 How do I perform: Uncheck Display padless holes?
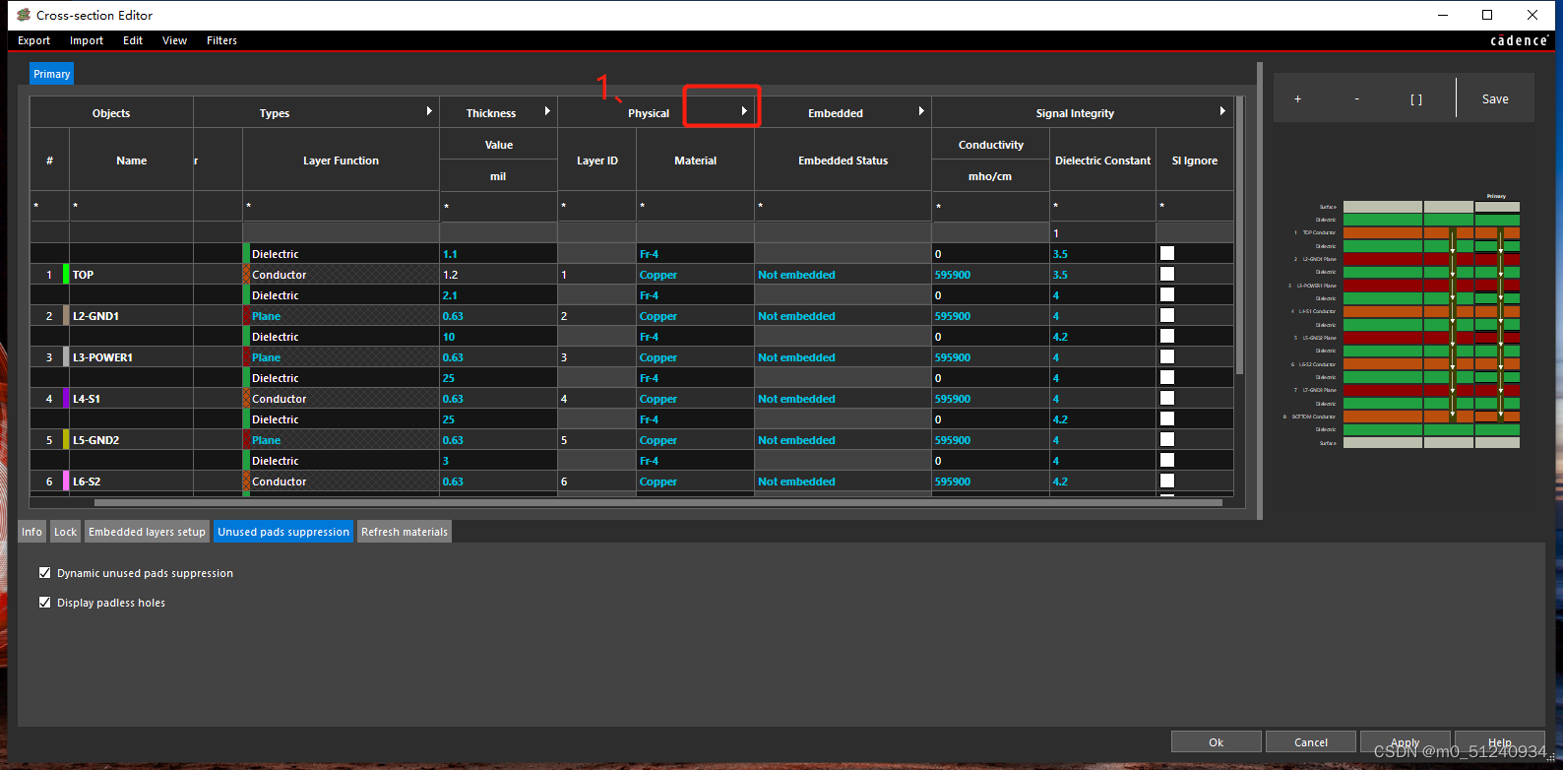click(44, 602)
